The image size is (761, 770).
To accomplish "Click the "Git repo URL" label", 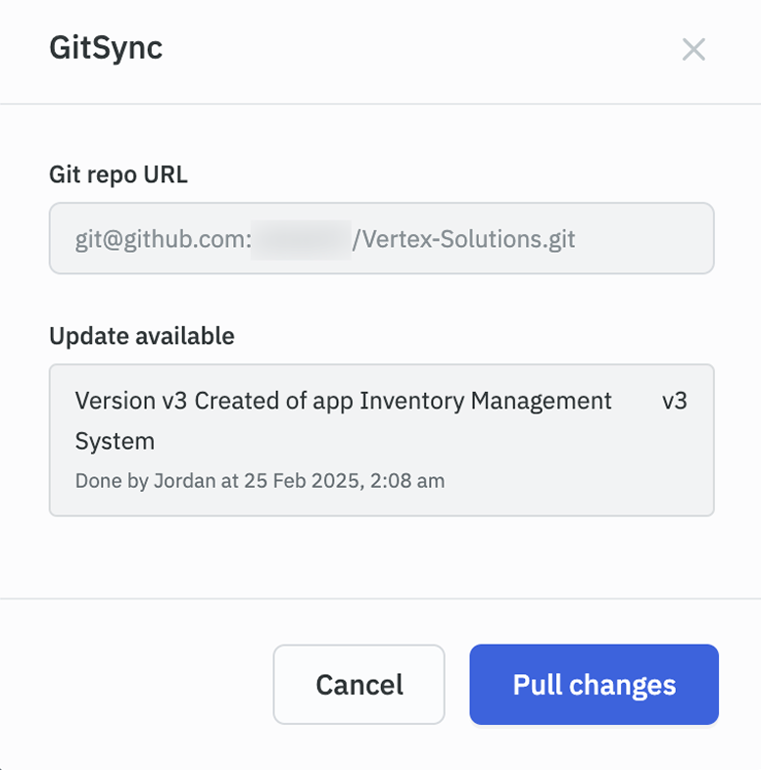I will [119, 175].
